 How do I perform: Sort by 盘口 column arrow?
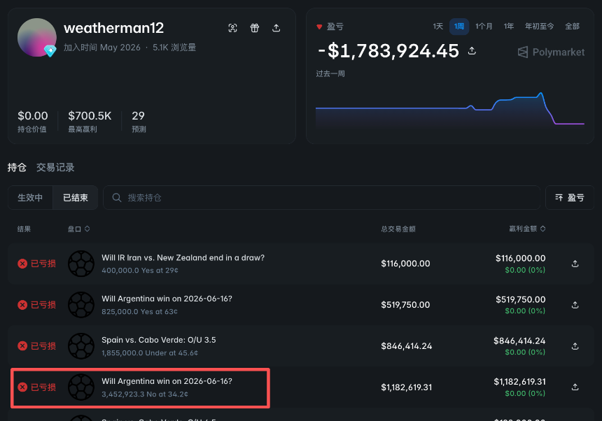click(x=87, y=229)
